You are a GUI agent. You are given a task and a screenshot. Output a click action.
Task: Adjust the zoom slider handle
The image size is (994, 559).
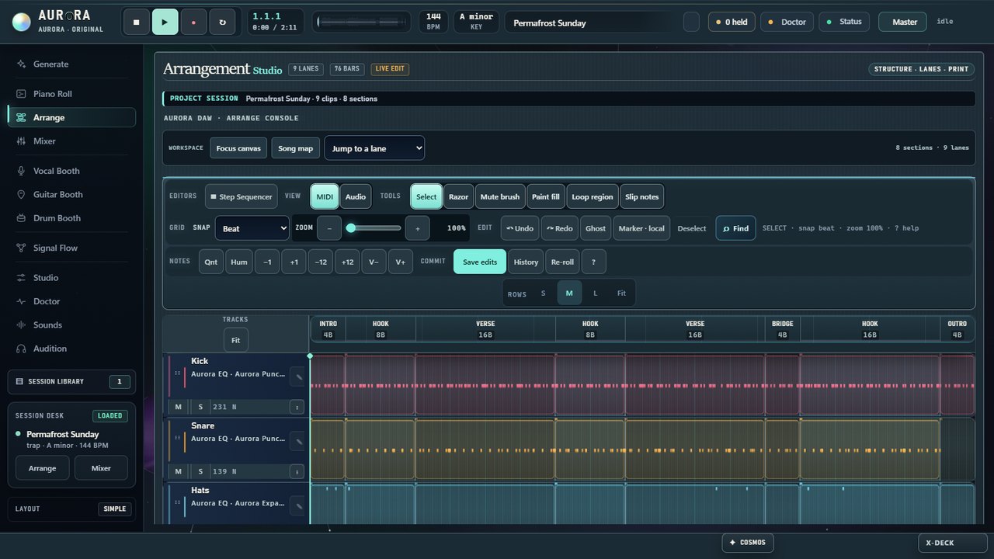pos(351,228)
